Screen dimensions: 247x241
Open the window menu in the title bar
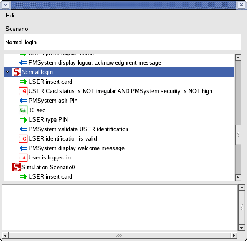[x=6, y=5]
